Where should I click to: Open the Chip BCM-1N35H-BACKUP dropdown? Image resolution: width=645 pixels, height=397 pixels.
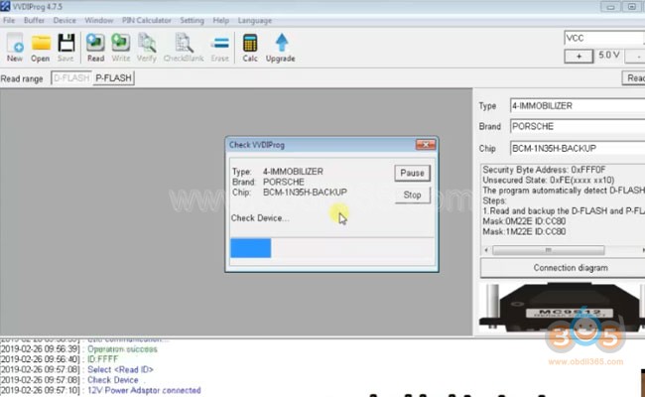click(578, 148)
